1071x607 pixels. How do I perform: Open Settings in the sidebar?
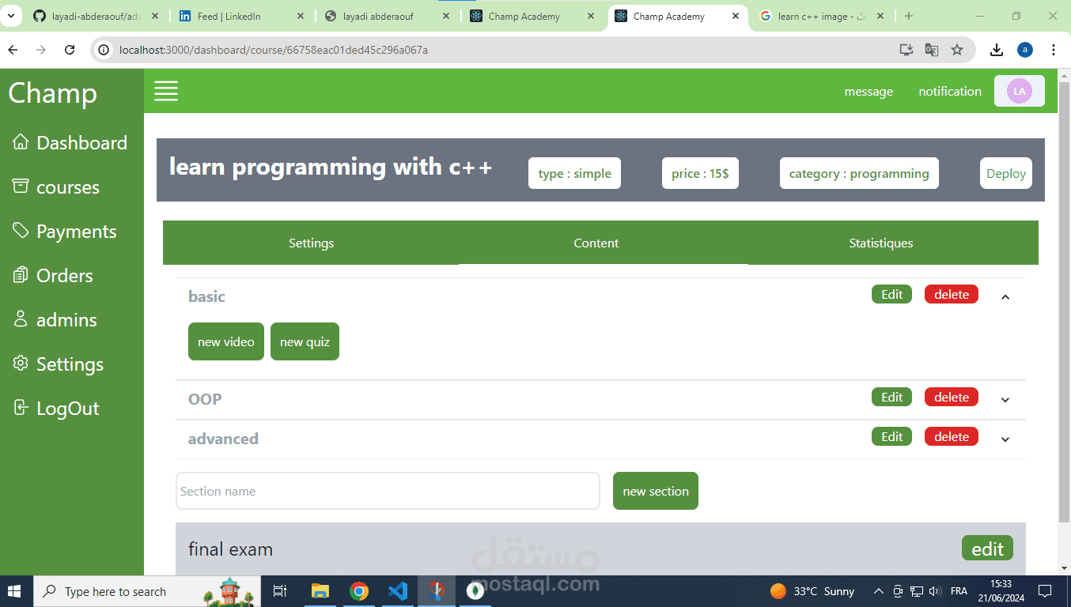(x=58, y=364)
